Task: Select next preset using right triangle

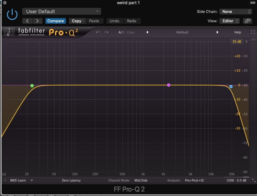Action: (x=217, y=32)
